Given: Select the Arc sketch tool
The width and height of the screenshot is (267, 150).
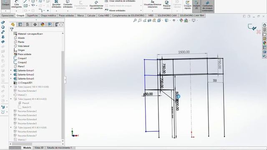Looking at the screenshot, I should click(x=33, y=5).
